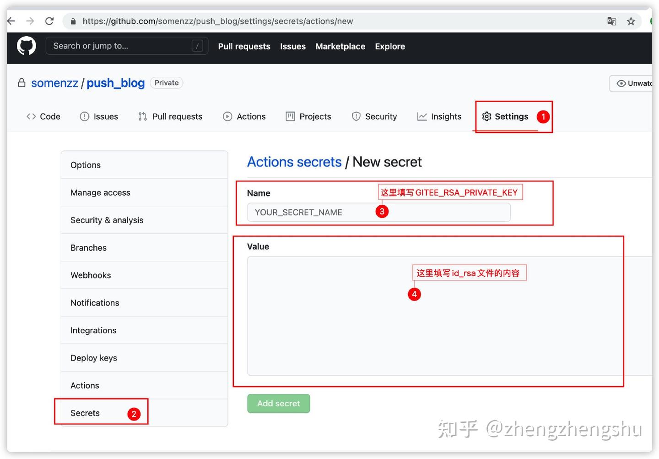This screenshot has height=459, width=659.
Task: Click the padlock icon in the address bar
Action: pos(73,21)
